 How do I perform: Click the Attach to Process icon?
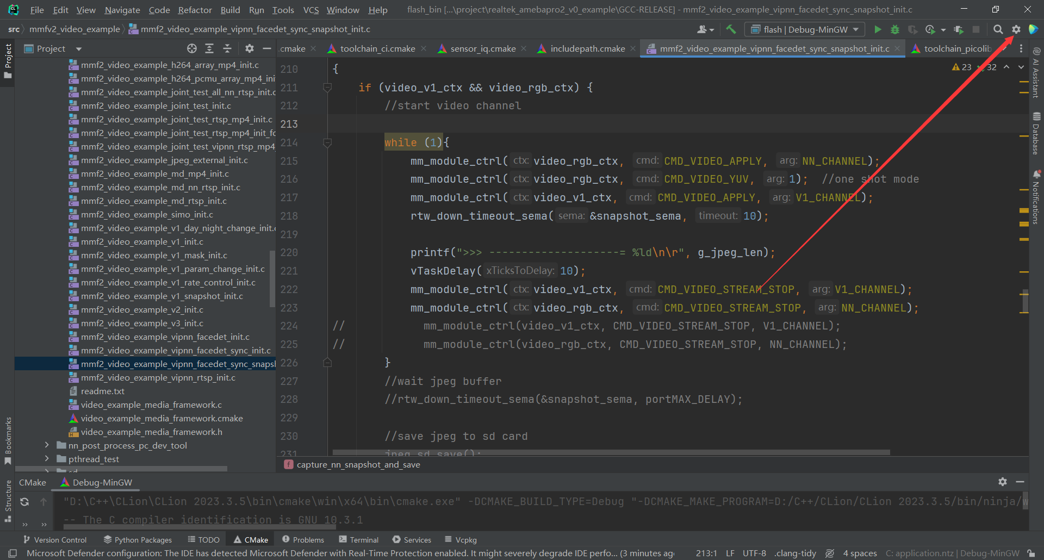pos(959,29)
